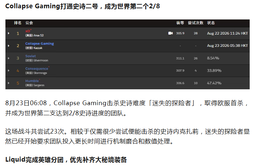258x166 pixels.
Task: Click rank number 5 in the table
Action: pyautogui.click(x=18, y=83)
